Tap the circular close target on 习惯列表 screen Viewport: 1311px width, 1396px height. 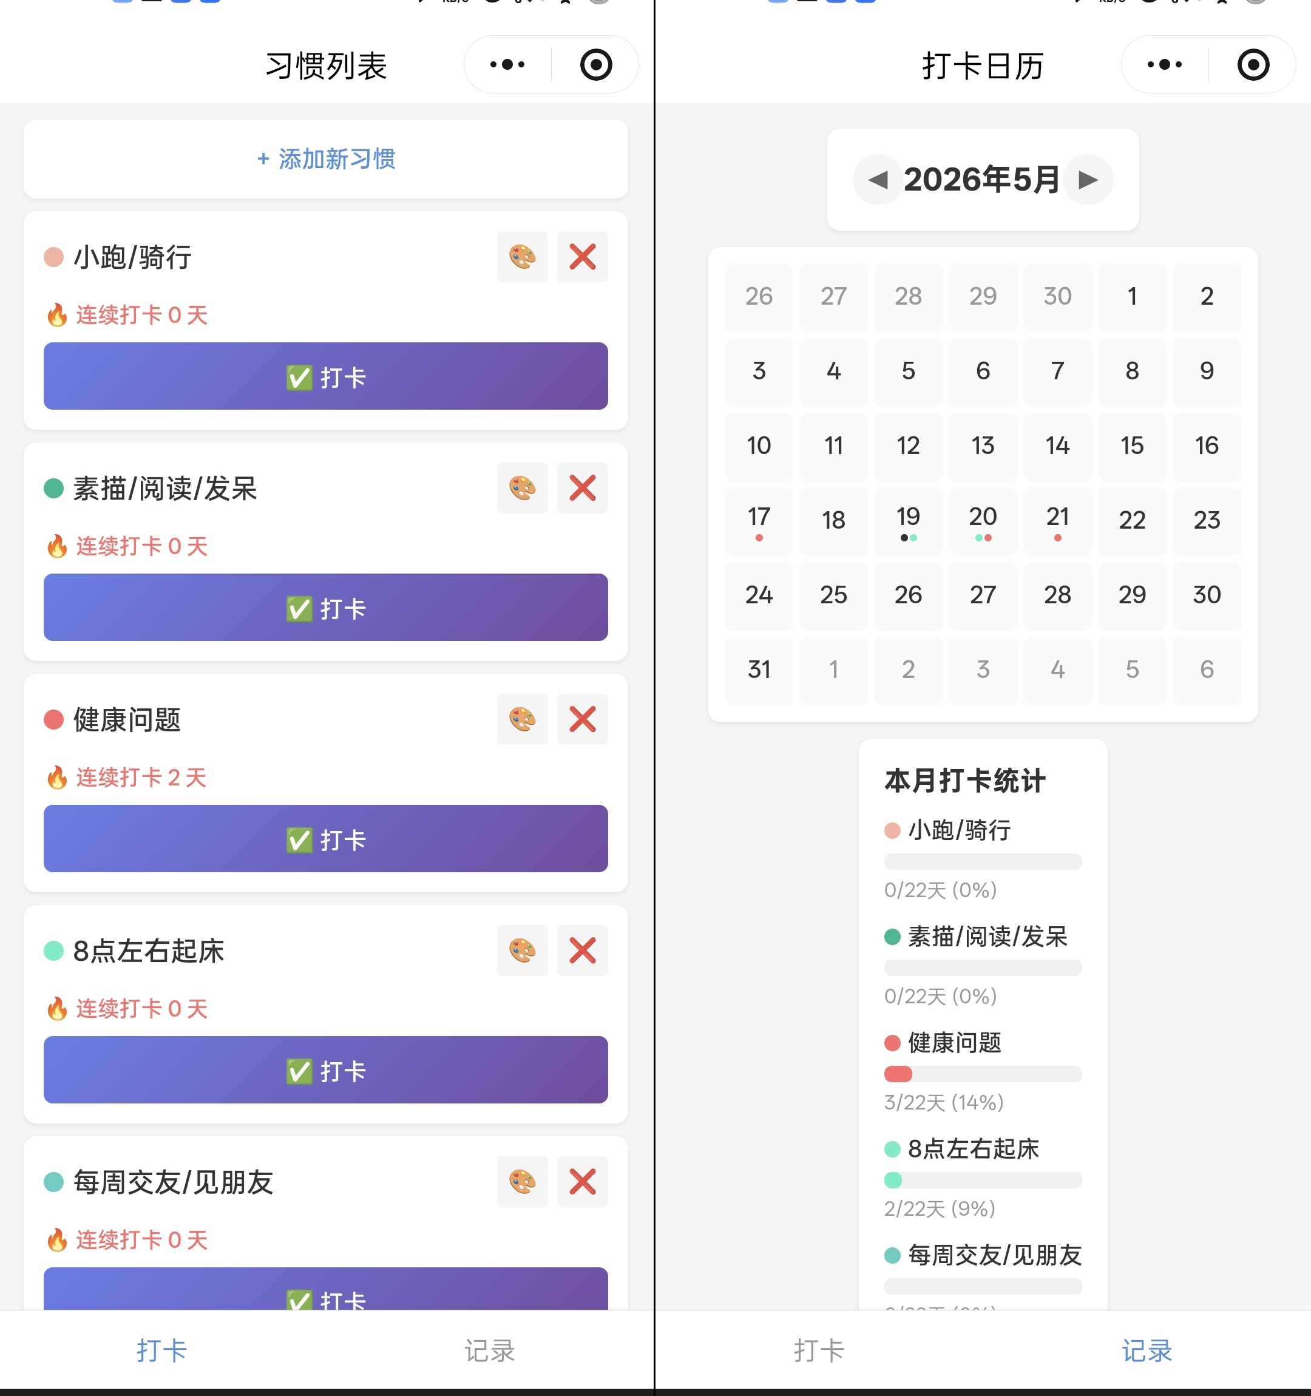(x=596, y=64)
